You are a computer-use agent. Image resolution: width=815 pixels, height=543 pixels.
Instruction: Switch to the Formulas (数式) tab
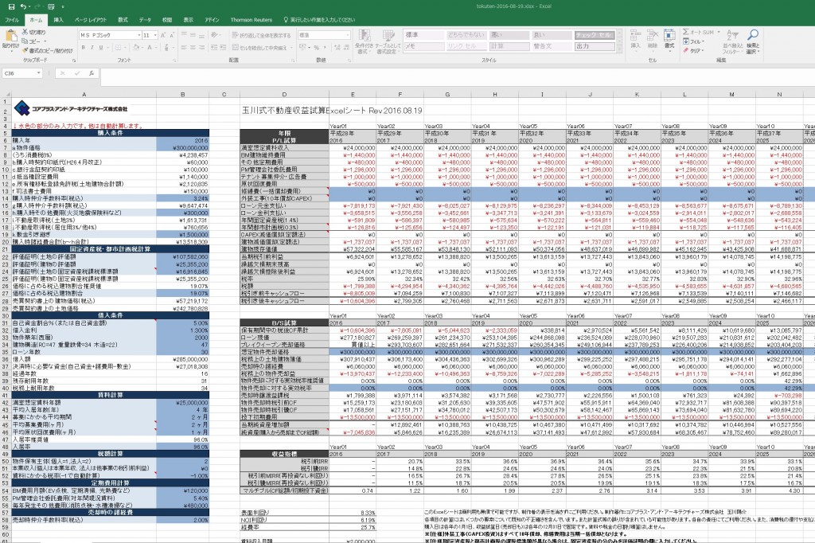[123, 20]
